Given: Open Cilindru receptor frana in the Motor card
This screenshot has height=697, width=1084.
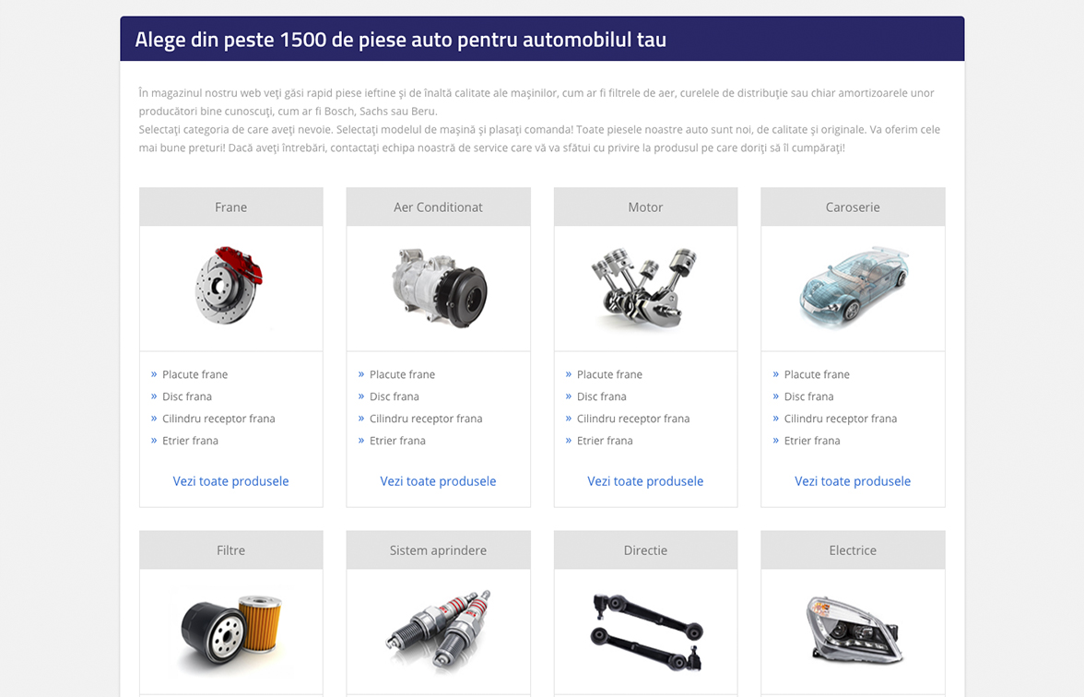Looking at the screenshot, I should tap(633, 419).
